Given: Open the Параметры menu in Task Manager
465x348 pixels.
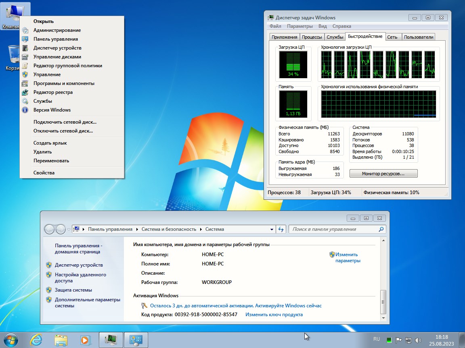Looking at the screenshot, I should point(300,26).
